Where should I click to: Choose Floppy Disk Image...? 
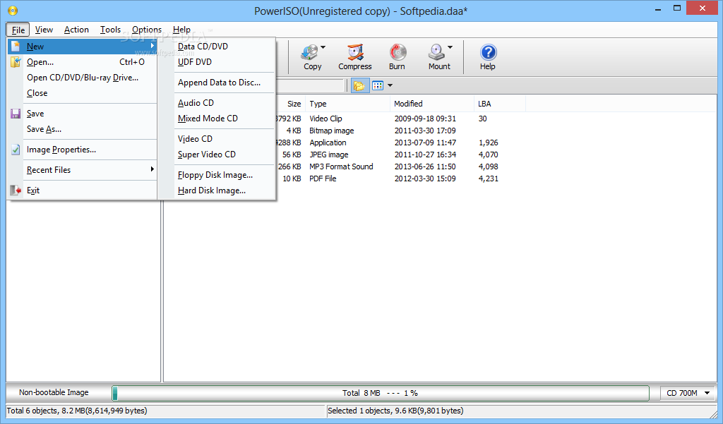point(217,175)
